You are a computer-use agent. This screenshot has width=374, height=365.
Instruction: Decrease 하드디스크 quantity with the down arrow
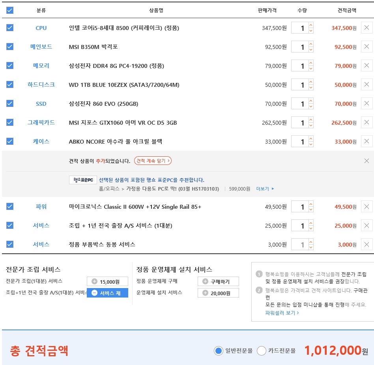pyautogui.click(x=311, y=88)
